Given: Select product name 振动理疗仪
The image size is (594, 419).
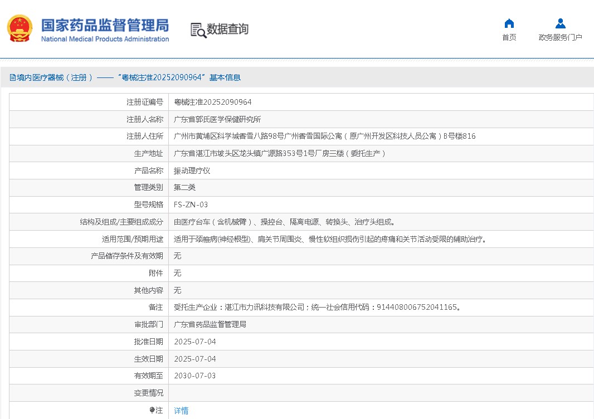Looking at the screenshot, I should (192, 171).
